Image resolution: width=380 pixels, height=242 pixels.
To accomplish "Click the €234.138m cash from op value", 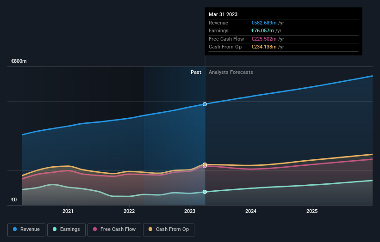I will (x=264, y=47).
